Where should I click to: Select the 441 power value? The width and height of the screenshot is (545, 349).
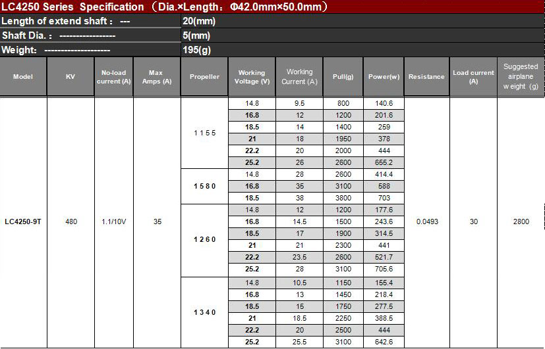click(x=384, y=245)
